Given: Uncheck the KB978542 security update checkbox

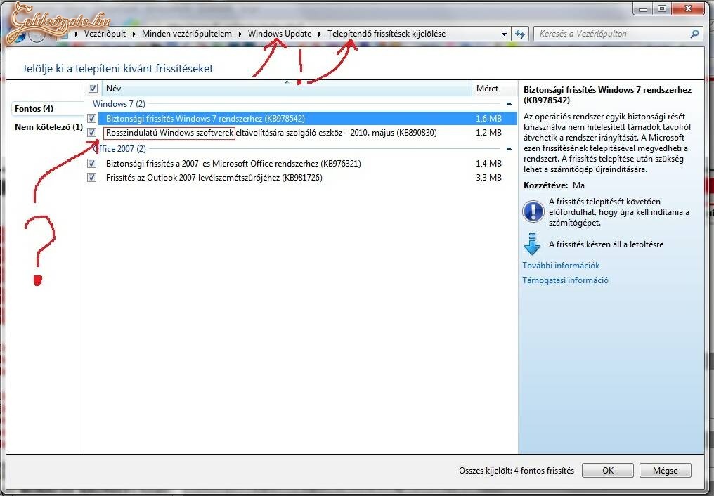Looking at the screenshot, I should click(92, 119).
